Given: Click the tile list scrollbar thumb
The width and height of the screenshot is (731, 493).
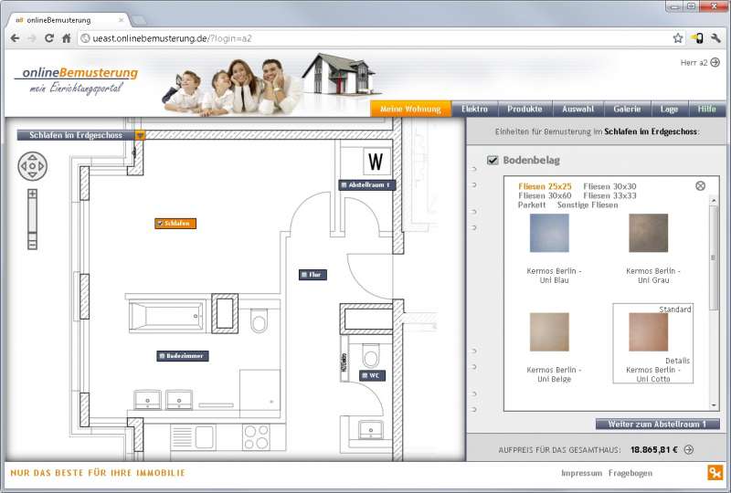Looking at the screenshot, I should tap(714, 257).
